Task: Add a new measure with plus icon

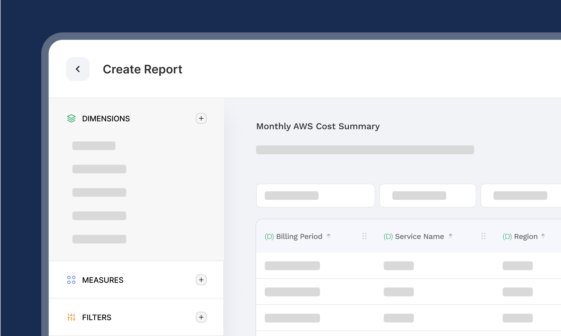Action: (x=201, y=280)
